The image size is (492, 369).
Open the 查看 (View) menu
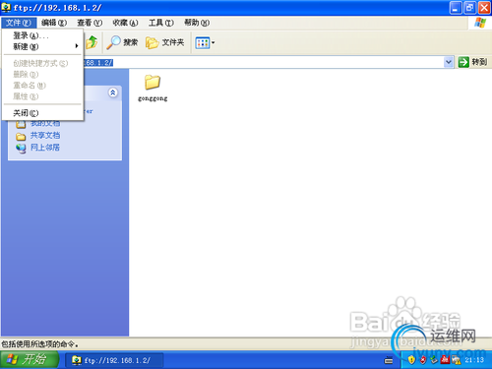pyautogui.click(x=90, y=23)
